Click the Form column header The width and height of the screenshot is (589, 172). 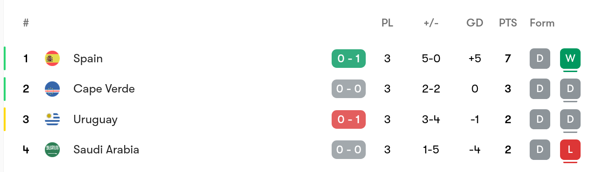click(542, 23)
